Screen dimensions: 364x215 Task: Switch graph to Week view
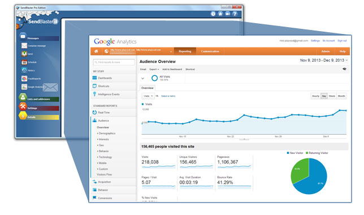point(332,96)
